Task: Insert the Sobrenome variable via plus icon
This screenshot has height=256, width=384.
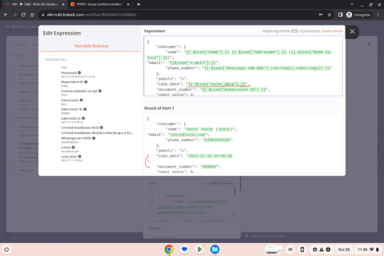Action: [81, 101]
